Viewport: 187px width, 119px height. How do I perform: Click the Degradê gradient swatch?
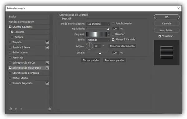[x=97, y=34]
